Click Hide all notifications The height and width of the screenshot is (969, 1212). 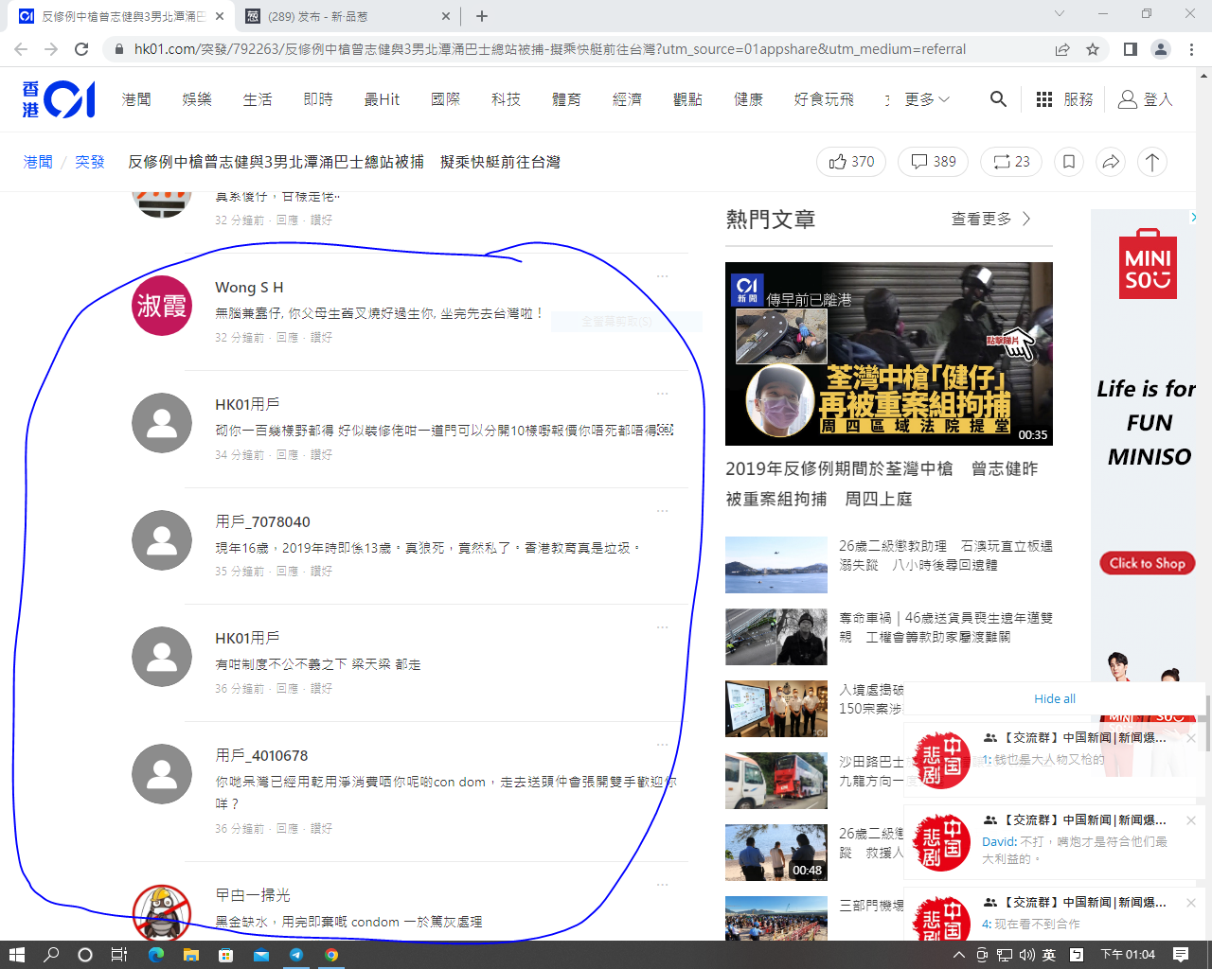pos(1055,698)
